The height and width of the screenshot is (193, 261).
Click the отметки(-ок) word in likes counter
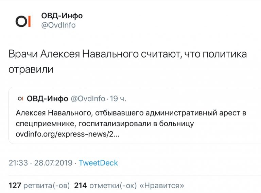click(113, 185)
